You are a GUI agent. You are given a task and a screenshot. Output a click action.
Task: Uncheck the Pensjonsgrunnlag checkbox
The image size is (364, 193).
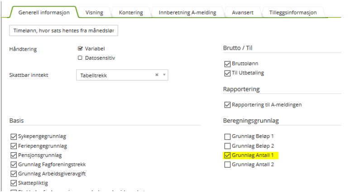coord(14,155)
